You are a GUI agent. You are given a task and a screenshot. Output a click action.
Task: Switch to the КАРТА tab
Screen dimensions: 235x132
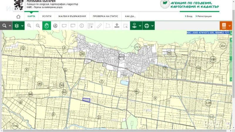click(x=31, y=16)
